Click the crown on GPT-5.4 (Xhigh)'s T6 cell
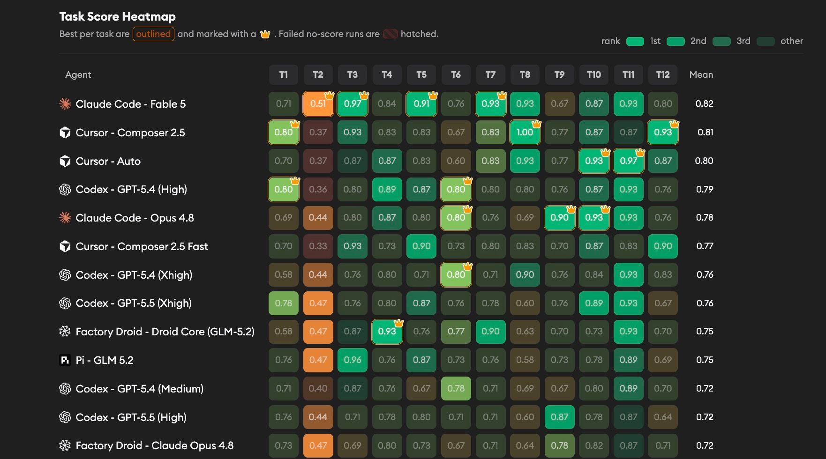This screenshot has height=459, width=826. [468, 267]
